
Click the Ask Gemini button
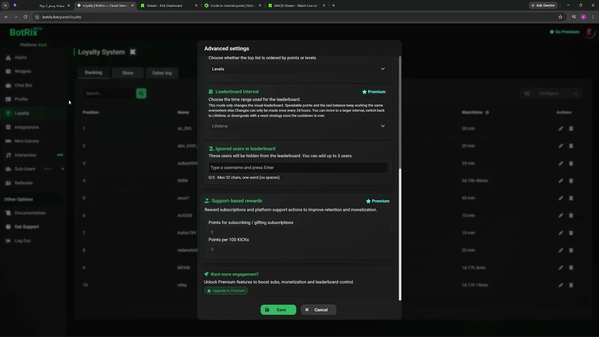tap(543, 6)
